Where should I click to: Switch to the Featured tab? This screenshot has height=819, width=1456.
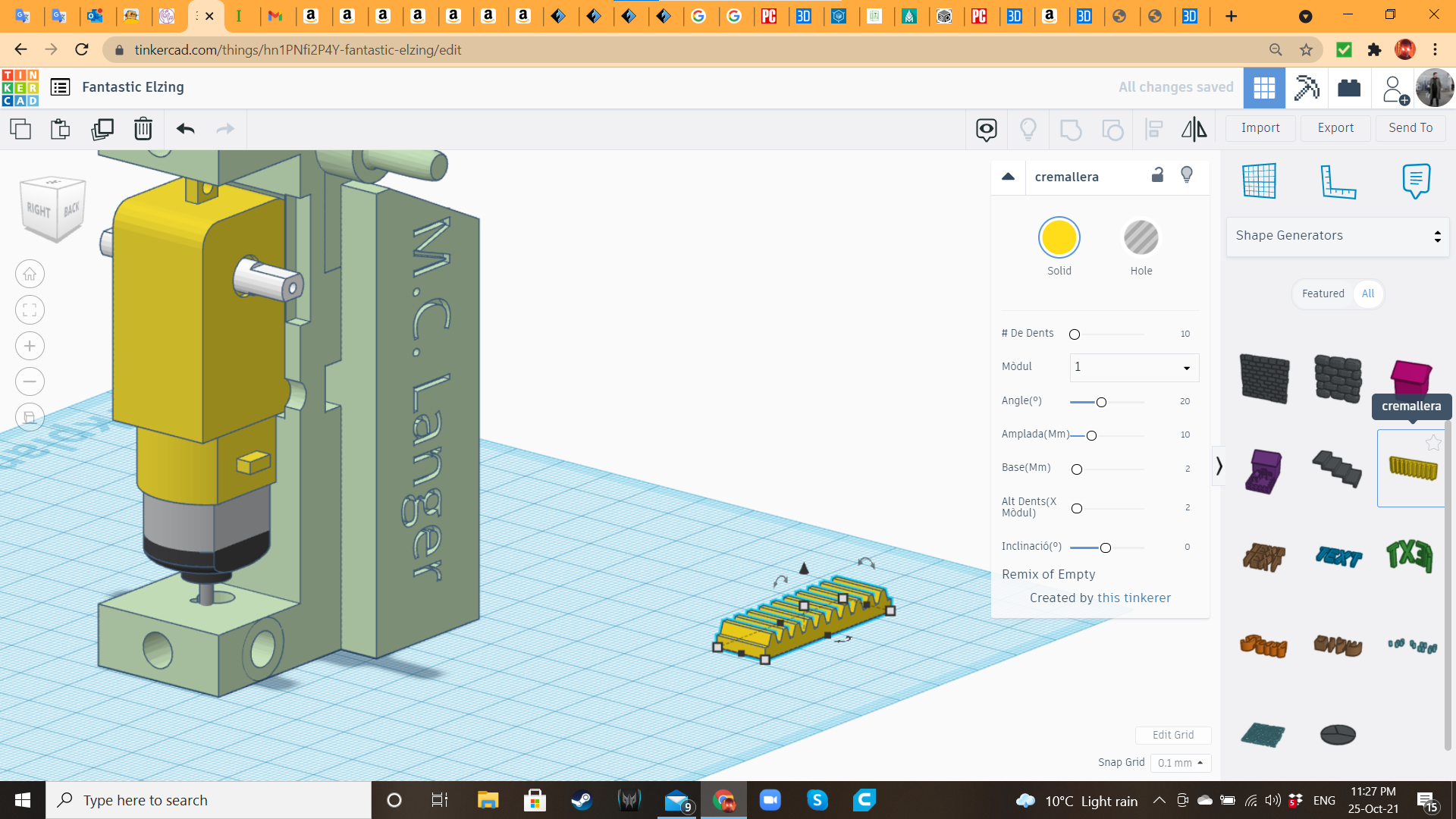coord(1323,293)
